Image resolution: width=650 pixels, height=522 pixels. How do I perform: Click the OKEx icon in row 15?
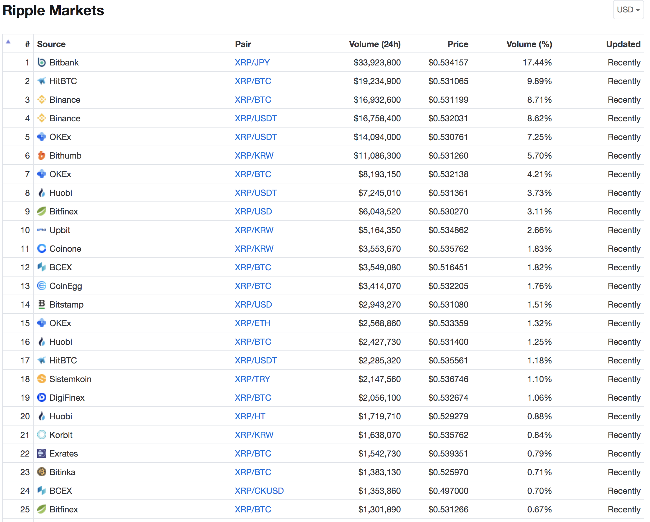coord(42,323)
